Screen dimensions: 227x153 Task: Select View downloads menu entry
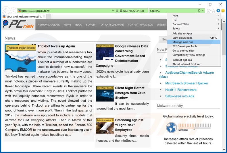[x=194, y=38]
